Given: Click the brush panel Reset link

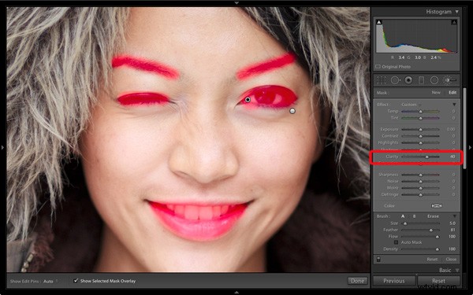Looking at the screenshot, I should pyautogui.click(x=432, y=259).
